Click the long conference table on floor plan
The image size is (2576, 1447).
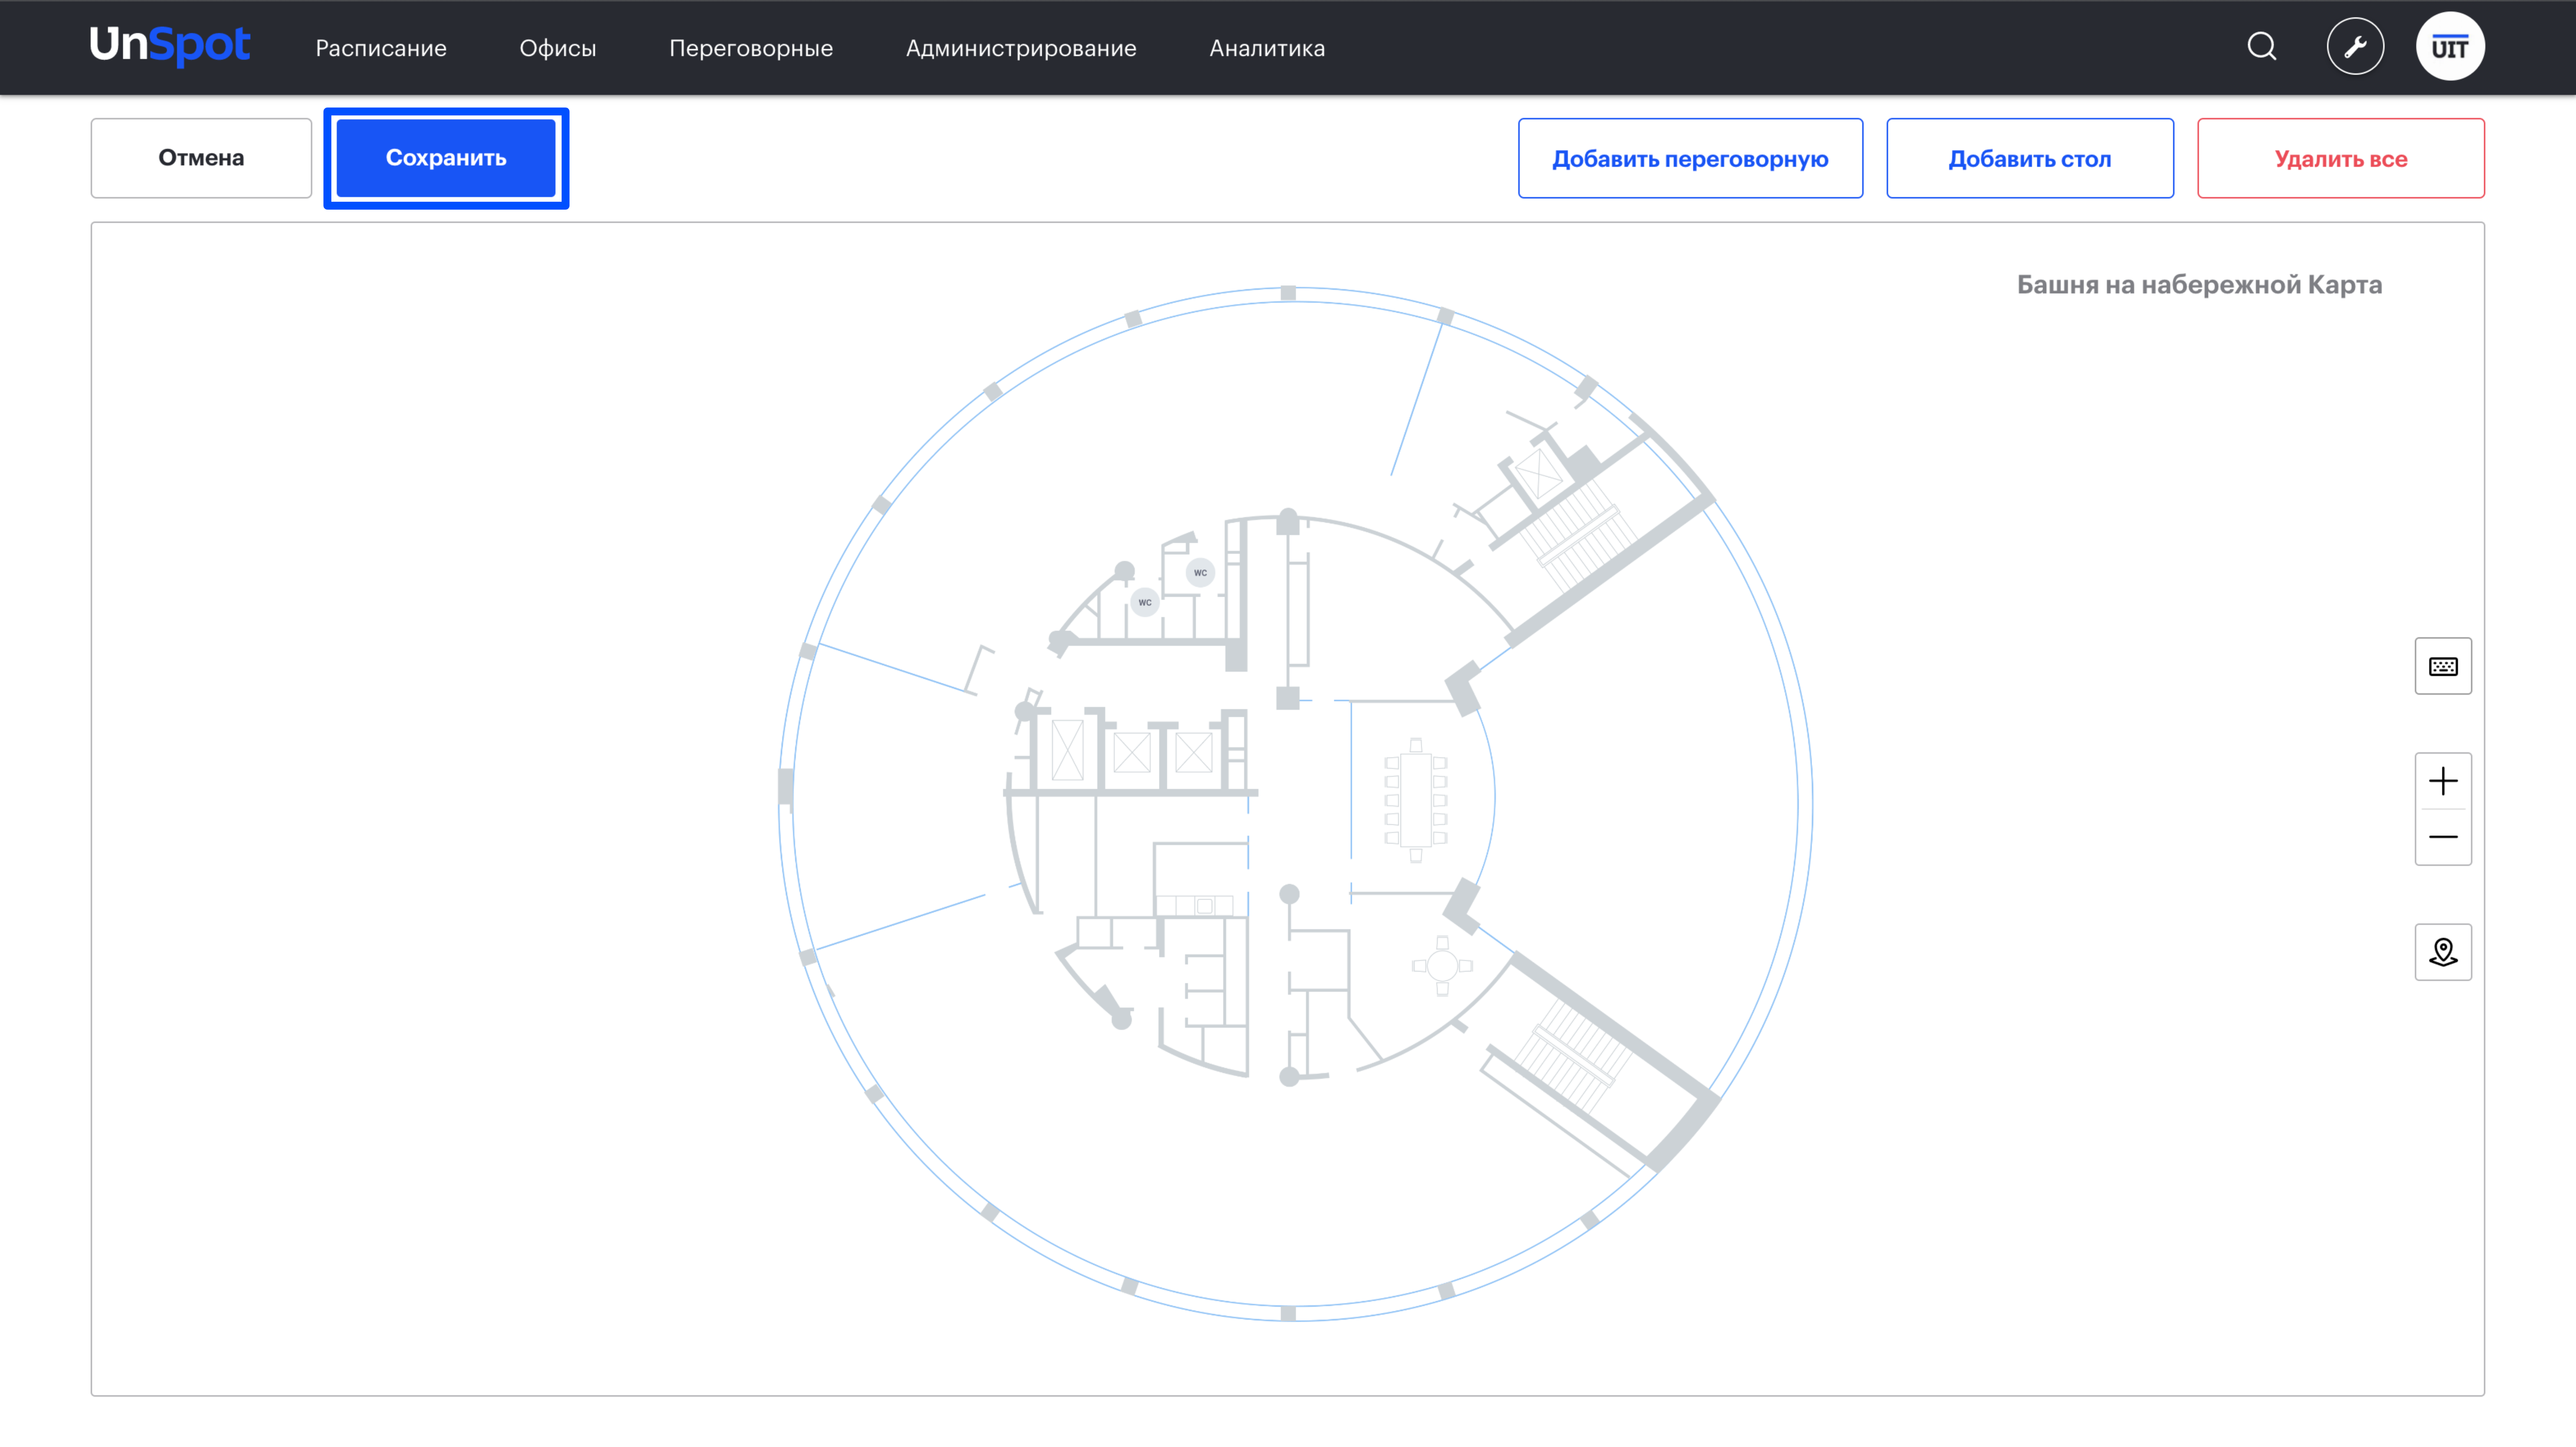click(1416, 800)
